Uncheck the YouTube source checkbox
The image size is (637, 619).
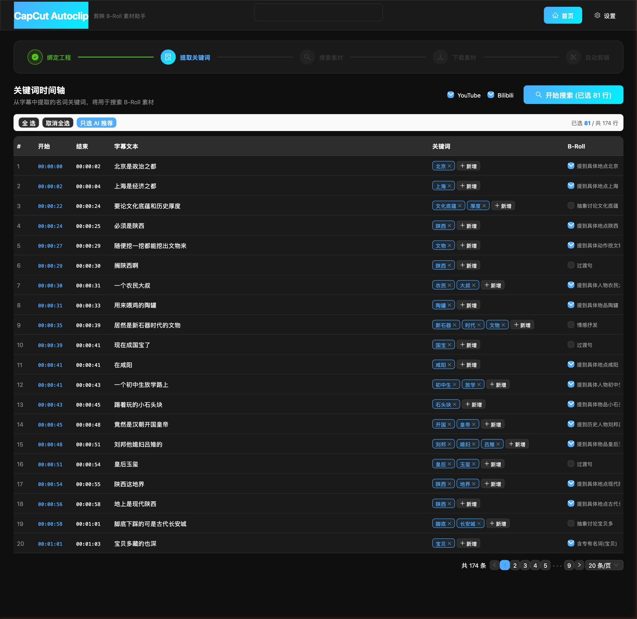pos(450,95)
